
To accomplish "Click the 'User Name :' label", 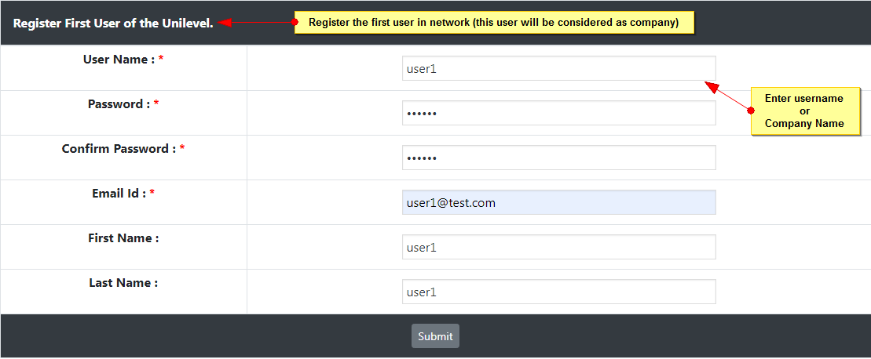I will pyautogui.click(x=119, y=60).
